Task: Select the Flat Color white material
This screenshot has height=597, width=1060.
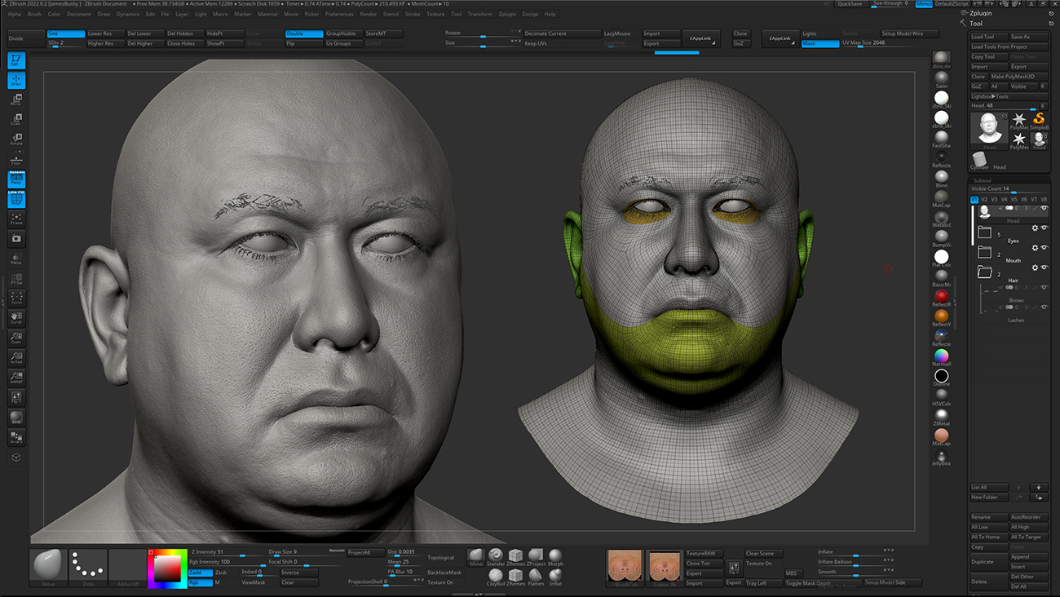Action: tap(942, 258)
